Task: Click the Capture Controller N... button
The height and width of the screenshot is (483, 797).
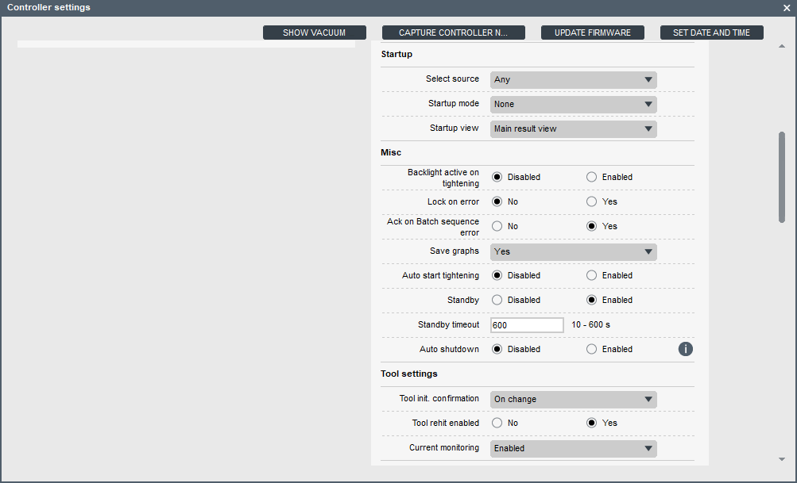Action: (x=454, y=33)
